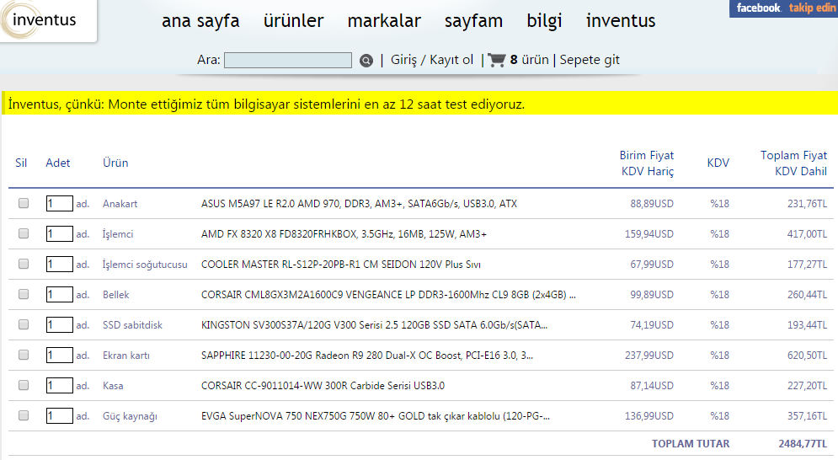Open the Bellek category link
Viewport: 838px width, 460px height.
[116, 295]
